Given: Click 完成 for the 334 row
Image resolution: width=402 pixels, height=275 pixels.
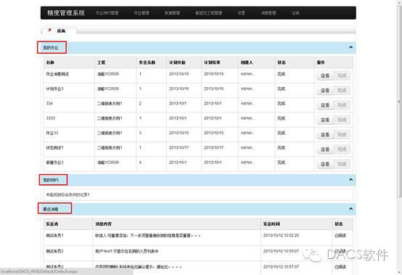Looking at the screenshot, I should pyautogui.click(x=342, y=105).
